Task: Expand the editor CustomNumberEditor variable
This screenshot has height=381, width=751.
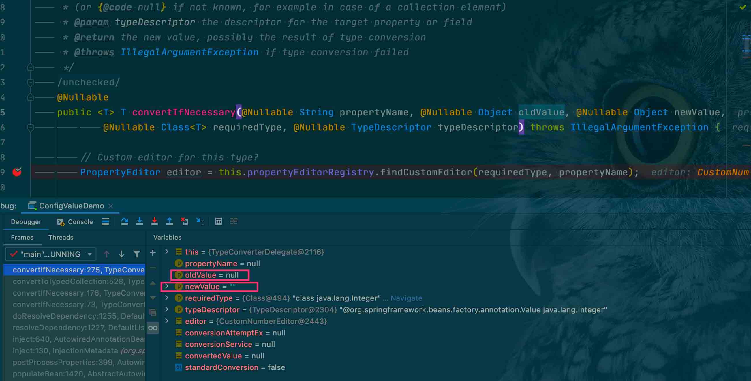Action: (x=167, y=321)
